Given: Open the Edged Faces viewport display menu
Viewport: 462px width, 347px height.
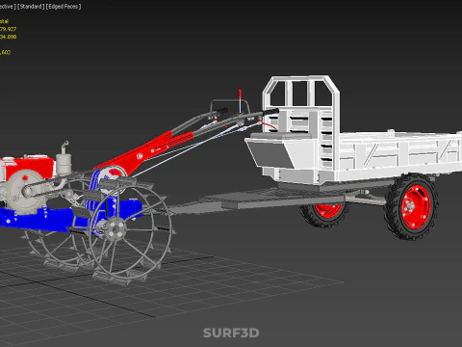Looking at the screenshot, I should click(64, 7).
